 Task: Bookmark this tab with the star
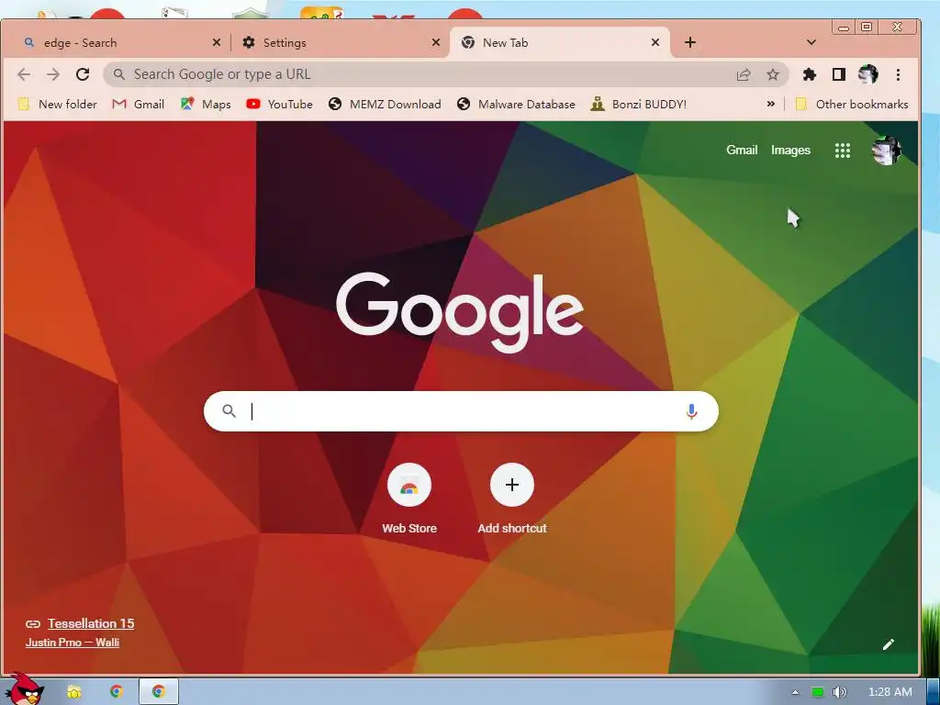click(x=773, y=74)
